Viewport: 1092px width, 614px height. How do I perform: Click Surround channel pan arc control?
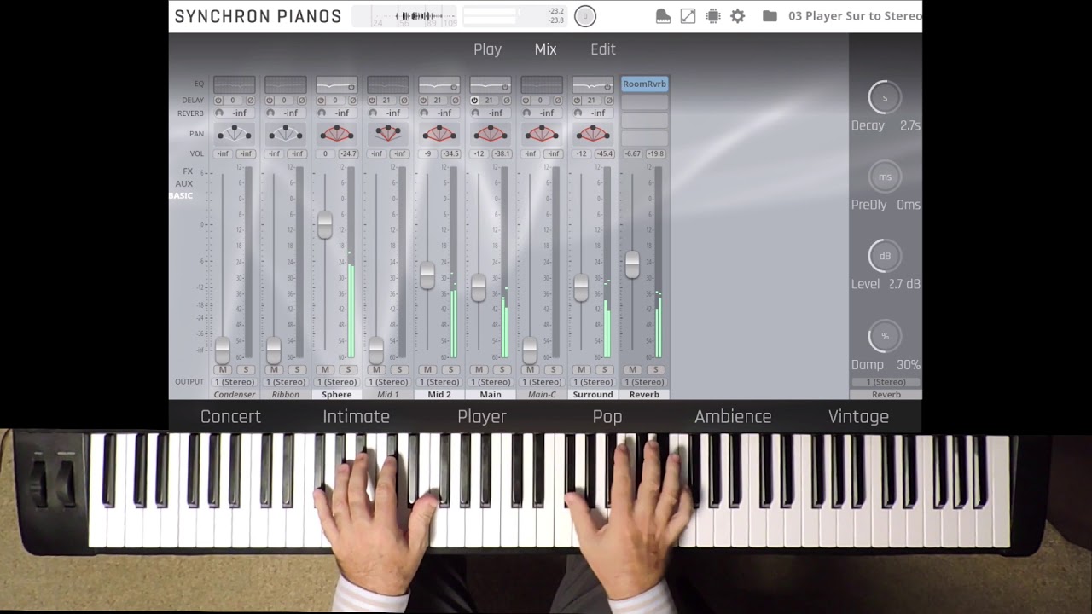coord(593,133)
